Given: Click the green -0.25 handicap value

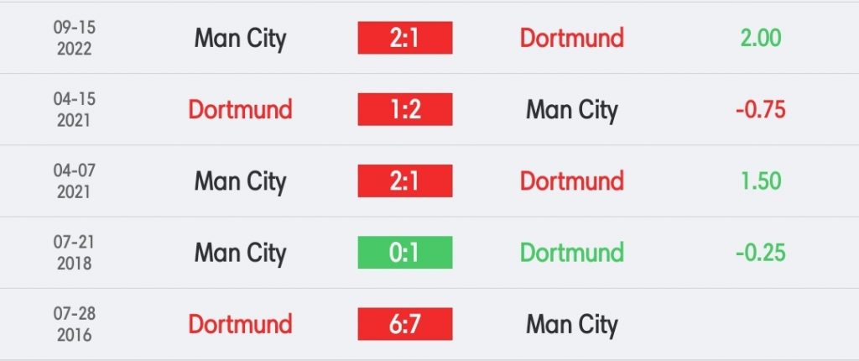Looking at the screenshot, I should [761, 253].
